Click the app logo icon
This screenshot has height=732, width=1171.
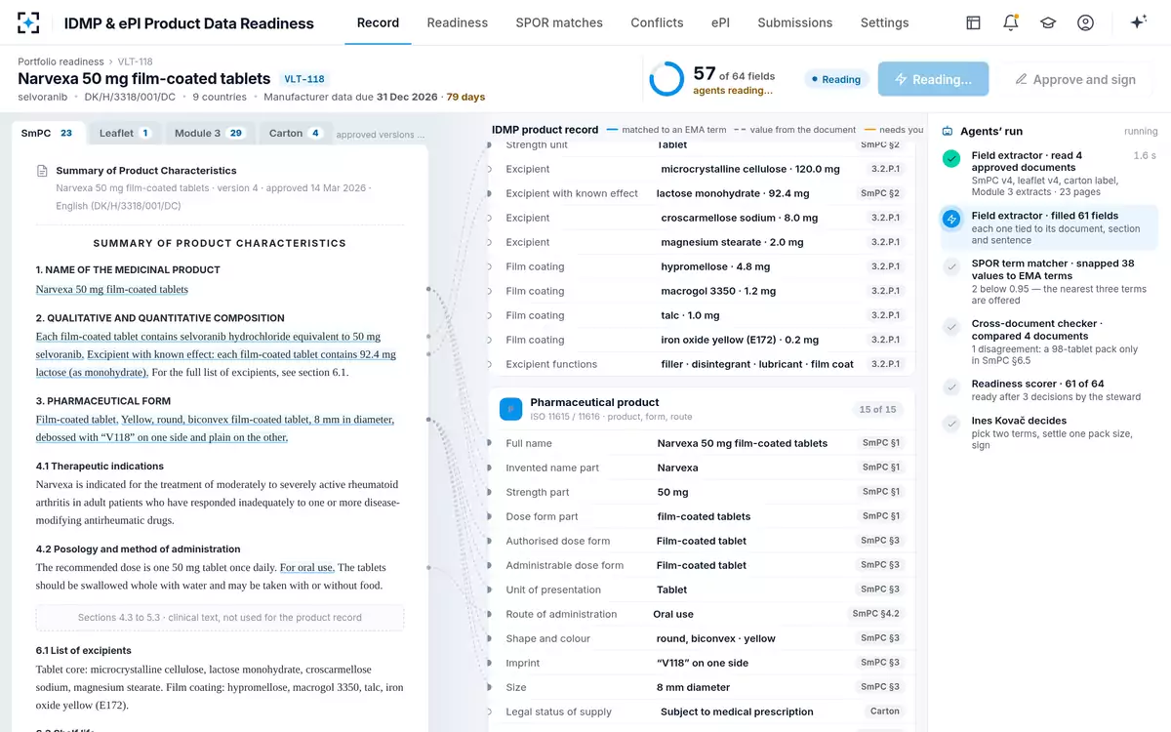coord(29,22)
